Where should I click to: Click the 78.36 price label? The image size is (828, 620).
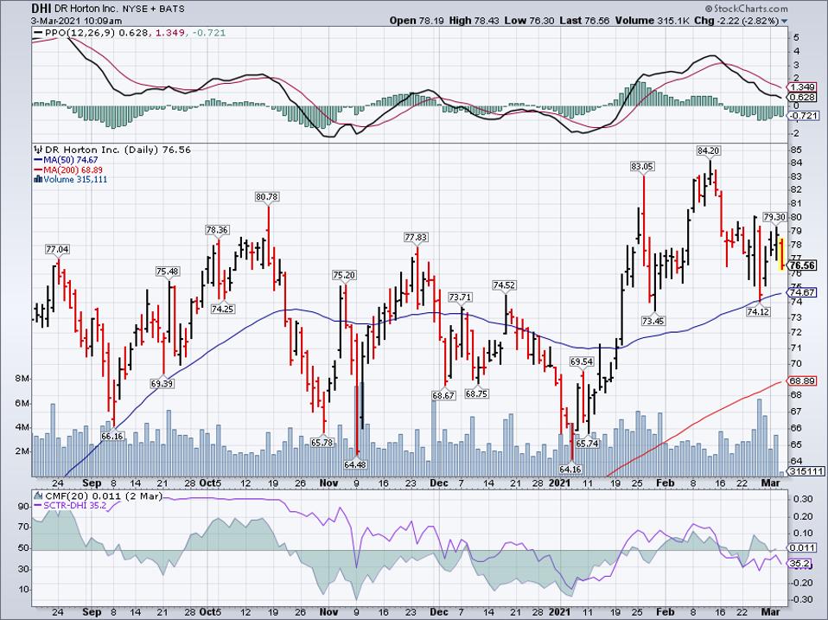(x=217, y=230)
